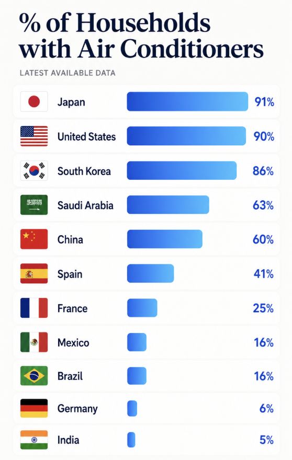Click the "Latest Available Data" subtitle

click(68, 73)
